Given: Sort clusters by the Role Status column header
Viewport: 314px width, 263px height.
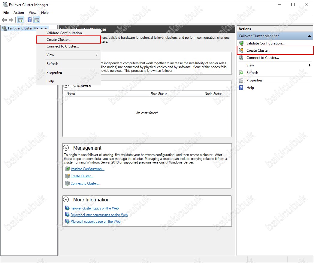Looking at the screenshot, I should [176, 93].
